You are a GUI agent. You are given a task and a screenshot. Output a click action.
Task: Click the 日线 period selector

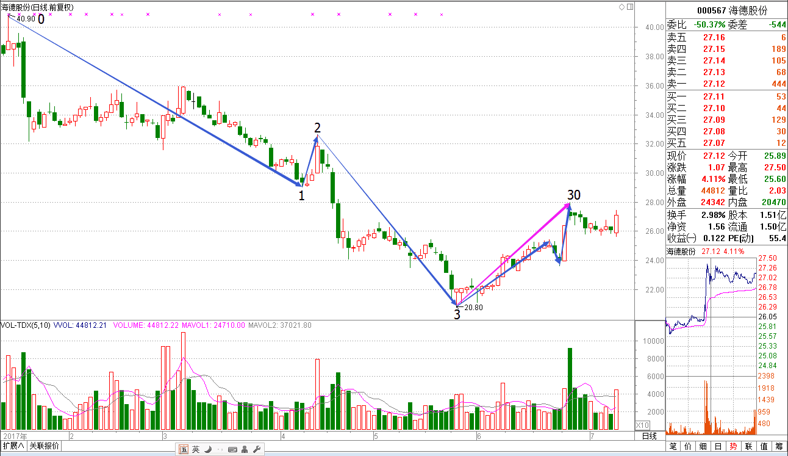click(x=650, y=436)
